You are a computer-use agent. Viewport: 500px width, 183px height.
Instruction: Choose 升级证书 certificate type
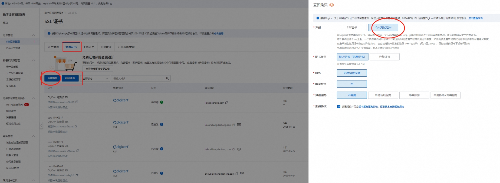pyautogui.click(x=384, y=57)
